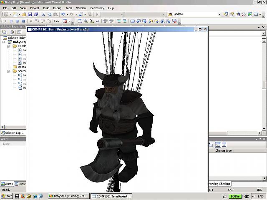Open the find combo box dropdown arrow
This screenshot has height=200, width=267.
(x=219, y=14)
